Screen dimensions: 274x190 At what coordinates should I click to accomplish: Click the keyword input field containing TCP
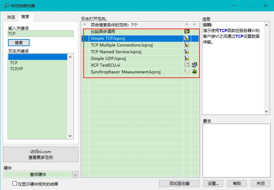click(x=40, y=34)
